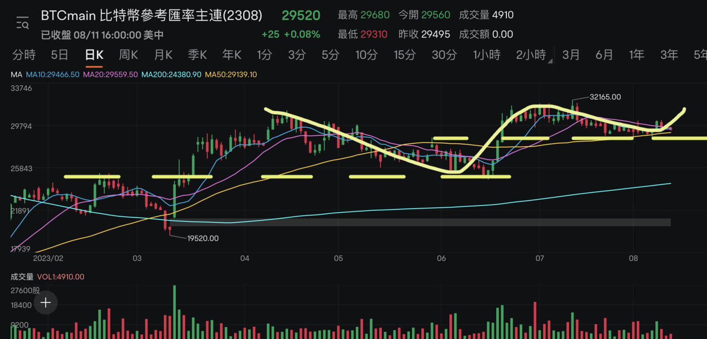This screenshot has height=339, width=707.
Task: Click the 成交量 VOL indicator label
Action: (47, 277)
